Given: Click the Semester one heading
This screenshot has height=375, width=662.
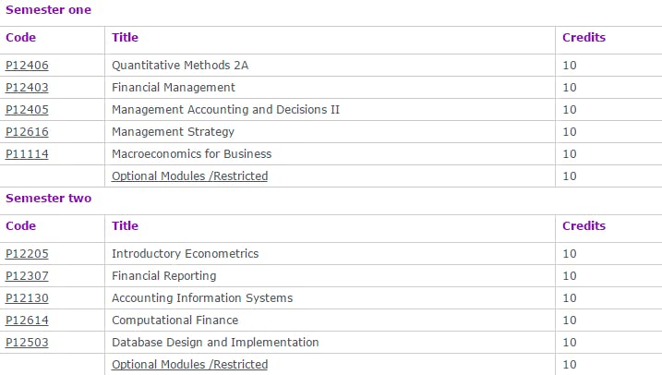Looking at the screenshot, I should [x=48, y=10].
